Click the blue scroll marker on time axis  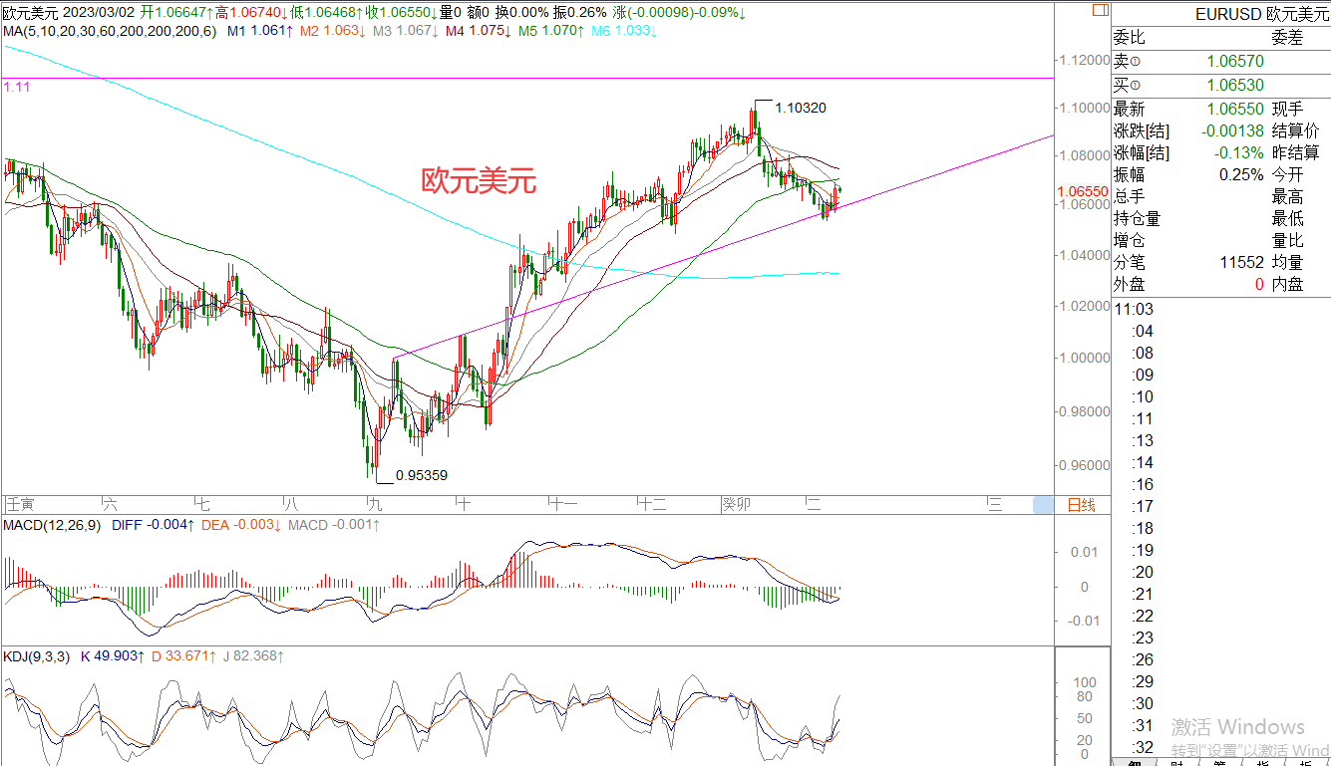coord(1042,505)
